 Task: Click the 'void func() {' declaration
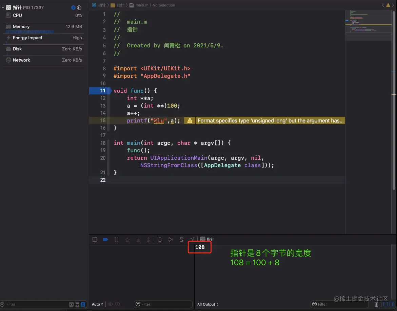(x=135, y=91)
